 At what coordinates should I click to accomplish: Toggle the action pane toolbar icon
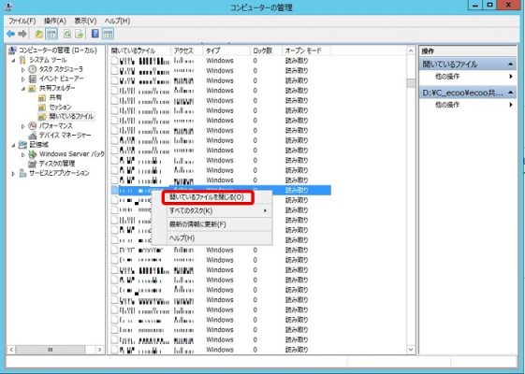click(108, 34)
